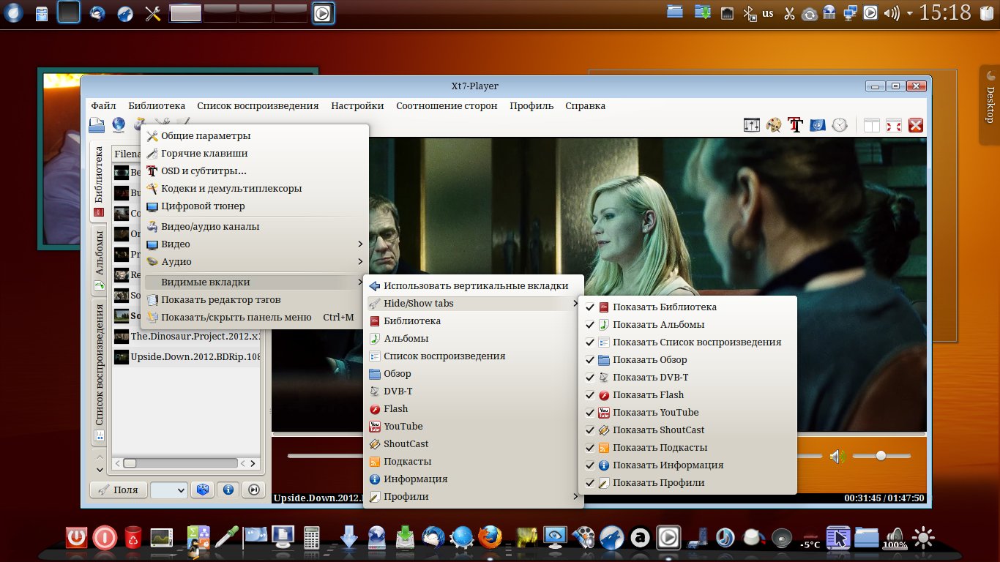Screen dimensions: 1000x562
Task: Expand the Профили submenu entry
Action: click(474, 497)
